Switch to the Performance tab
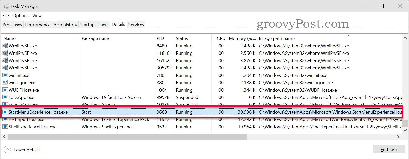The height and width of the screenshot is (159, 409). [38, 25]
